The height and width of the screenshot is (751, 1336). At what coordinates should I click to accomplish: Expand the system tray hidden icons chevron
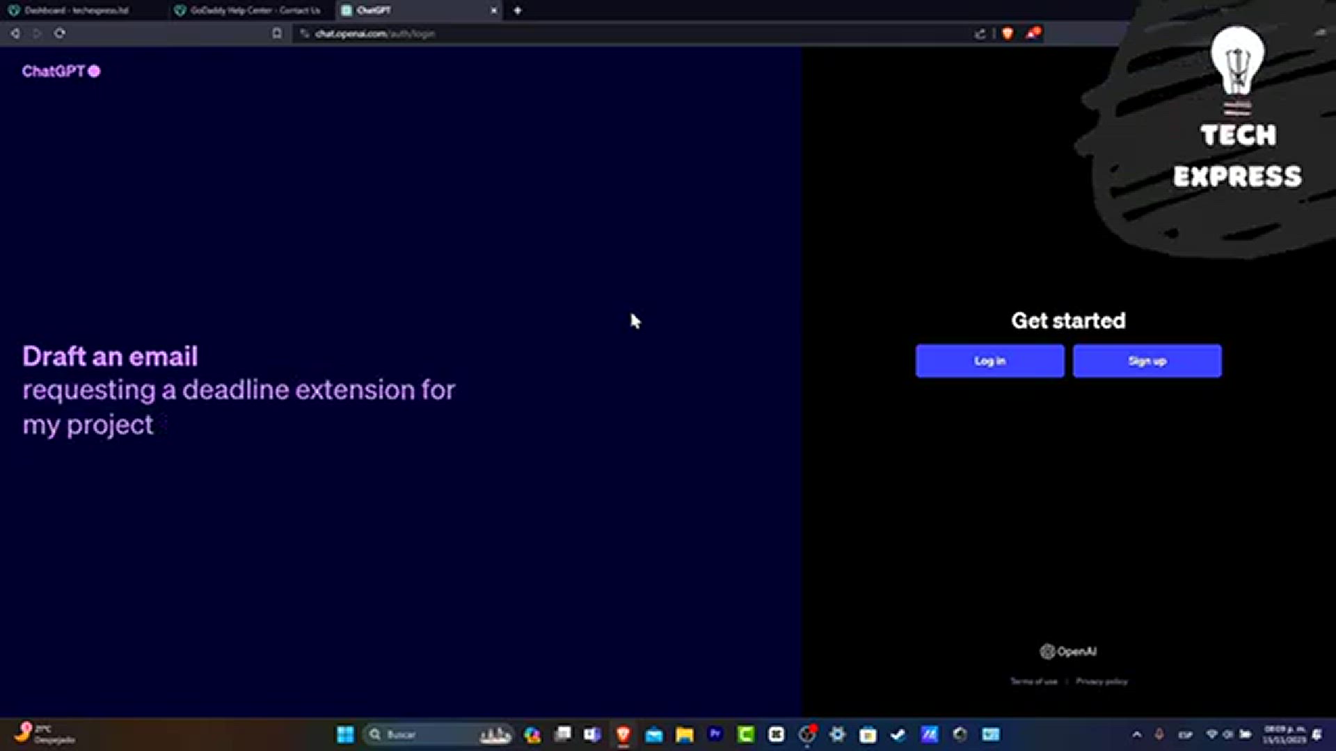coord(1137,734)
